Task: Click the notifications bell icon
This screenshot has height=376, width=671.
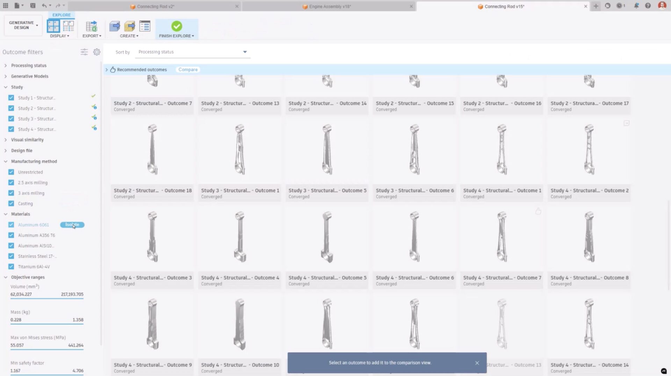Action: 636,6
